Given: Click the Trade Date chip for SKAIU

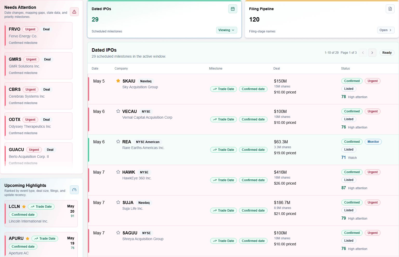Looking at the screenshot, I should [223, 89].
